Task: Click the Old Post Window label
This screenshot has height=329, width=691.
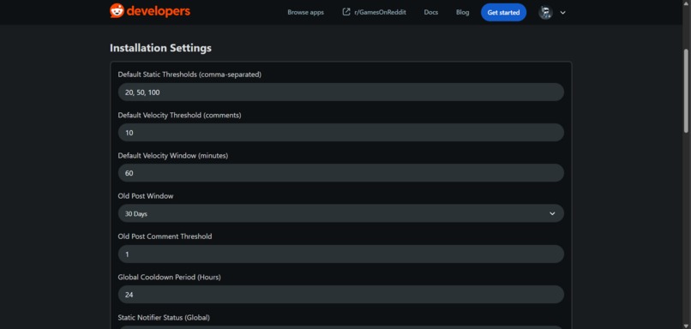Action: (x=146, y=196)
